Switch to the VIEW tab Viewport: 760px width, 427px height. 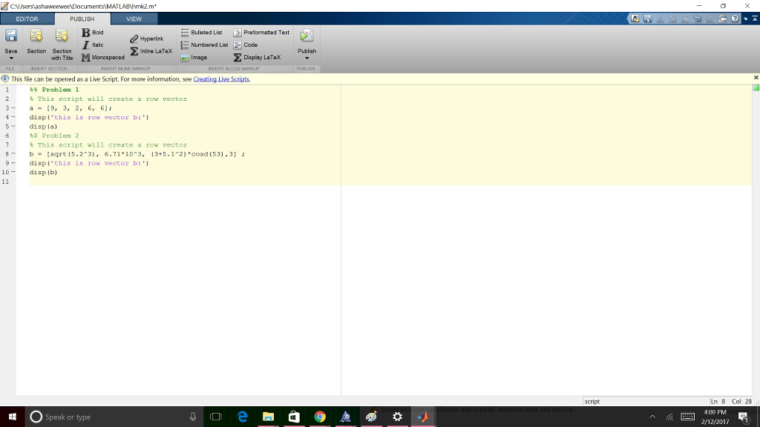pos(134,19)
